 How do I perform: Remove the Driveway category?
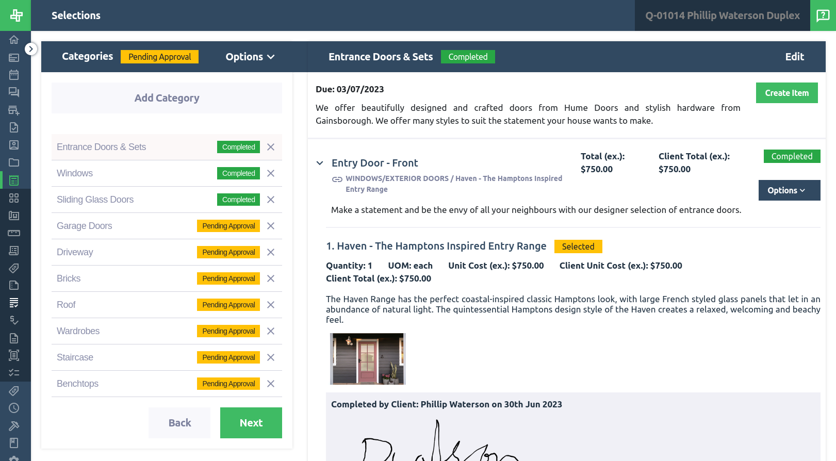[x=271, y=252]
